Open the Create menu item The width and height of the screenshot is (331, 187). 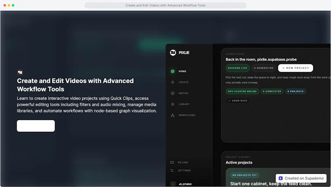[184, 82]
